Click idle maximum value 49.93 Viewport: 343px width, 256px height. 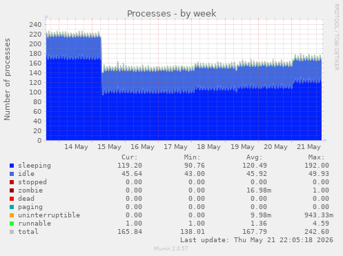pyautogui.click(x=319, y=174)
